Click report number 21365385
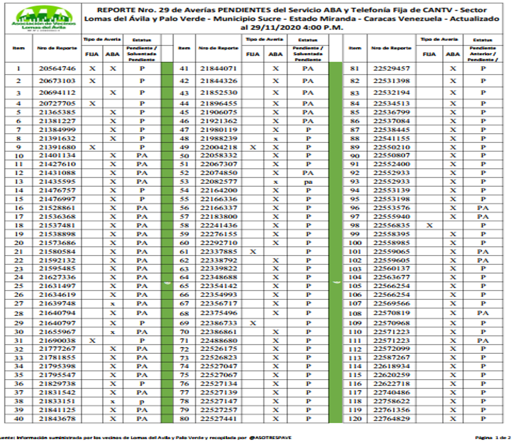The width and height of the screenshot is (516, 442). pos(57,112)
